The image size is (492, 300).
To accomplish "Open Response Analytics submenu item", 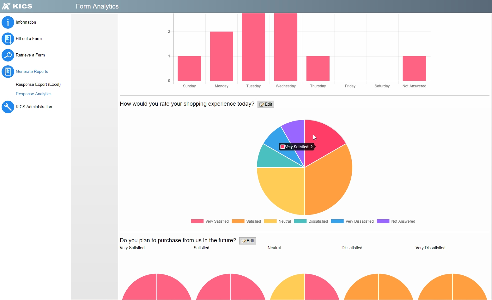I will [33, 94].
